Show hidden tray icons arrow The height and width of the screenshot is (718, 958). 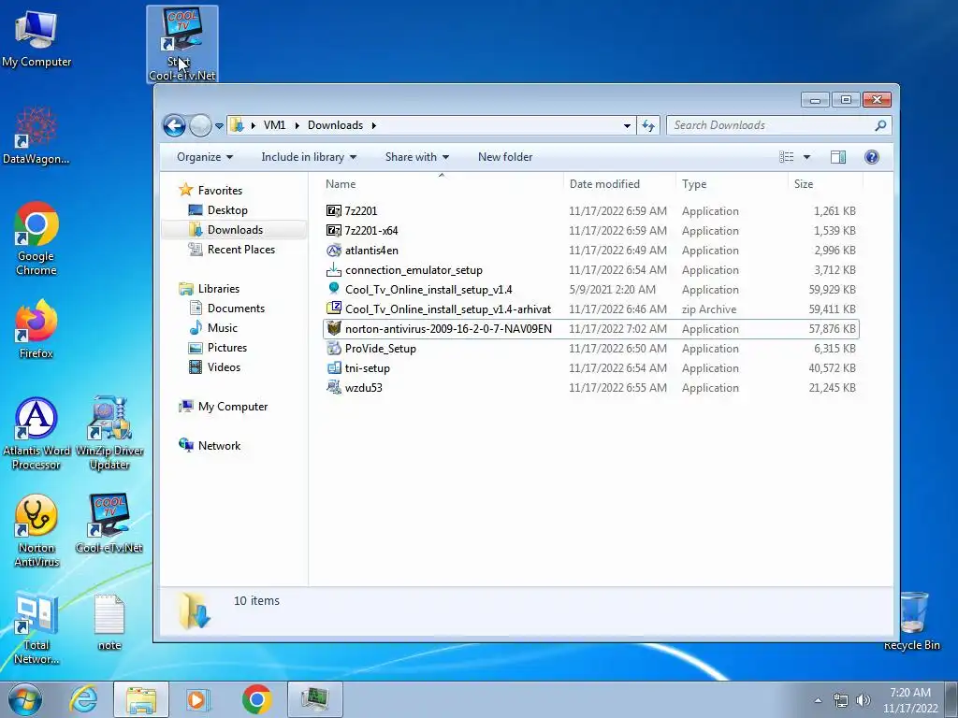pyautogui.click(x=818, y=700)
